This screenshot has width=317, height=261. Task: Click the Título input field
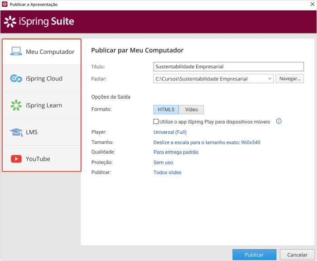pyautogui.click(x=228, y=66)
